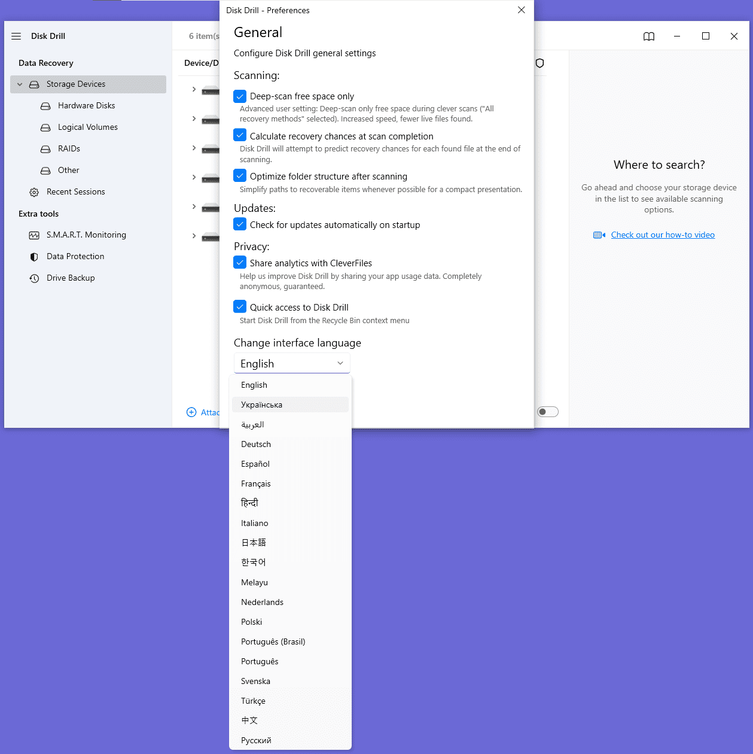Select Arabic language option
Image resolution: width=753 pixels, height=754 pixels.
(290, 424)
